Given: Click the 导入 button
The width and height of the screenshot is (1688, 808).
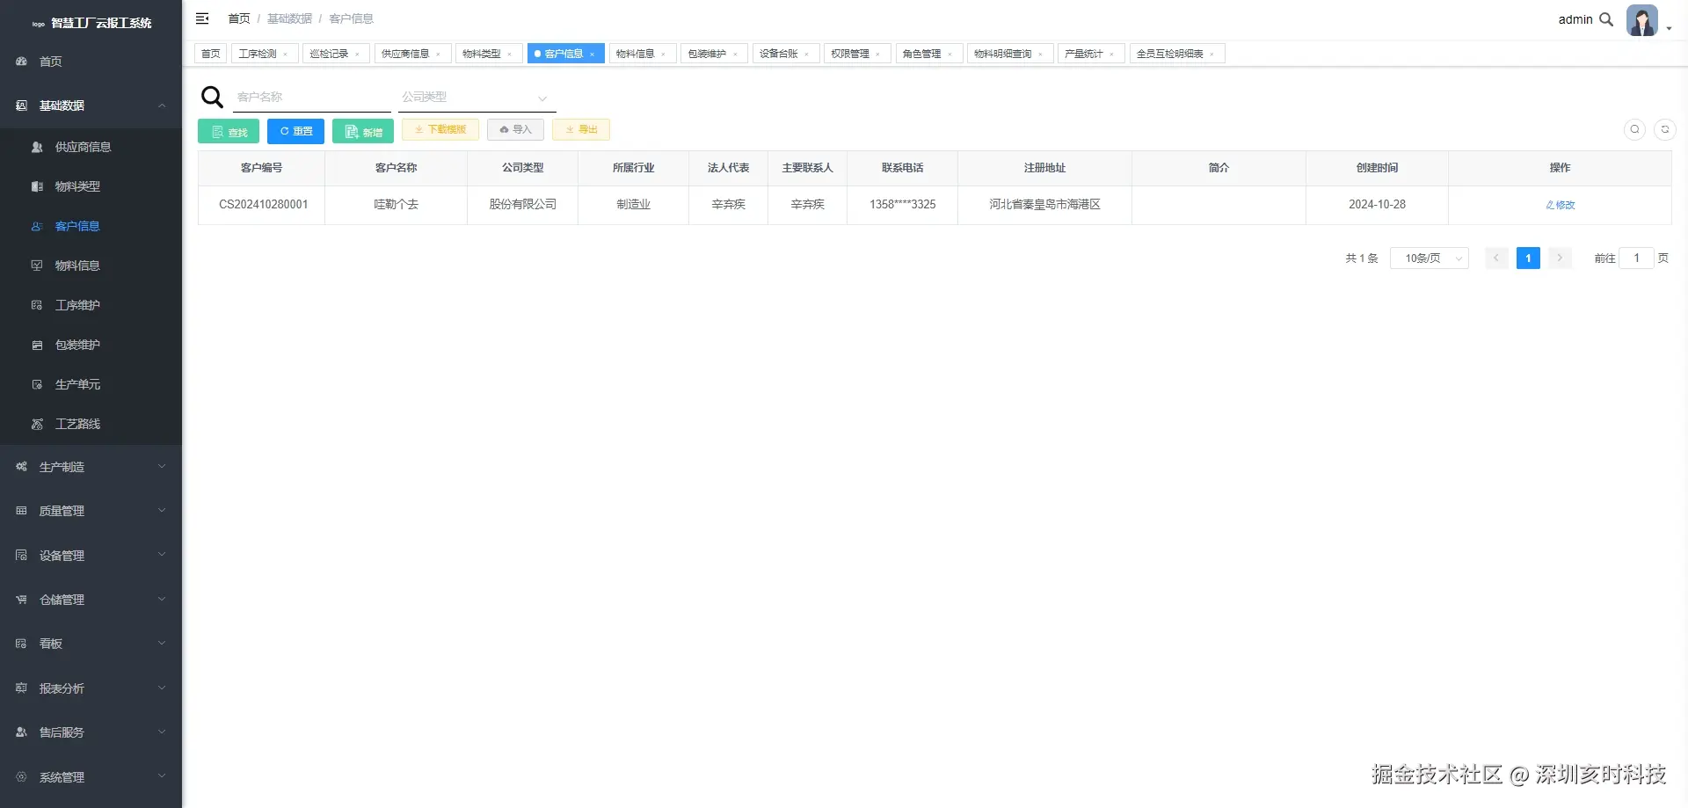Looking at the screenshot, I should click(516, 129).
